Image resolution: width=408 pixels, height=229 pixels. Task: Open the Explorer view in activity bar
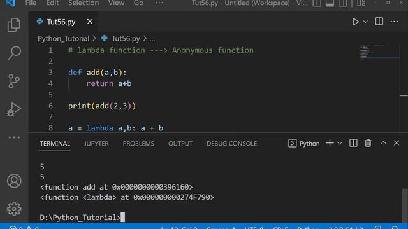[x=14, y=25]
